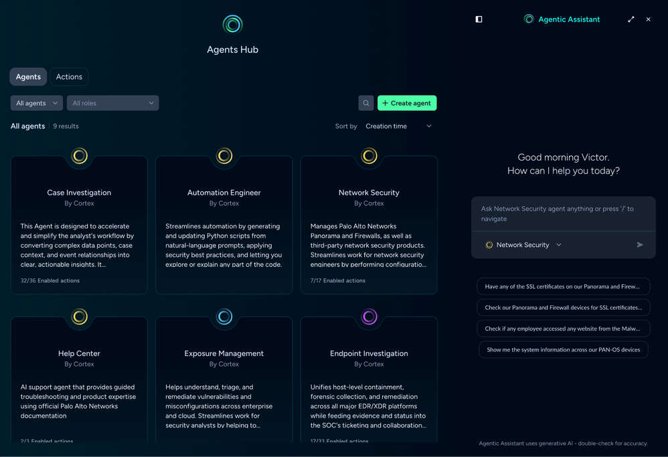Click the Exposure Management description text
The width and height of the screenshot is (668, 457).
click(x=219, y=406)
